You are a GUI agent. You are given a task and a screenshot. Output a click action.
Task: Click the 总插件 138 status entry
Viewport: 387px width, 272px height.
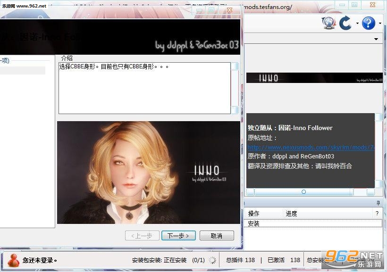pyautogui.click(x=240, y=260)
